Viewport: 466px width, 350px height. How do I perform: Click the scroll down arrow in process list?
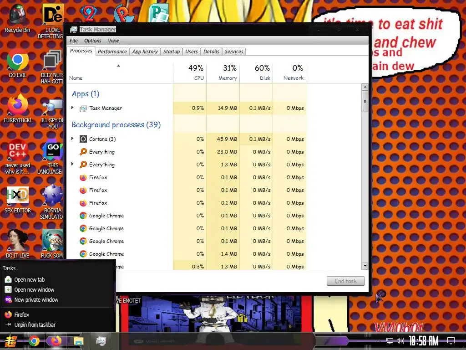point(365,266)
